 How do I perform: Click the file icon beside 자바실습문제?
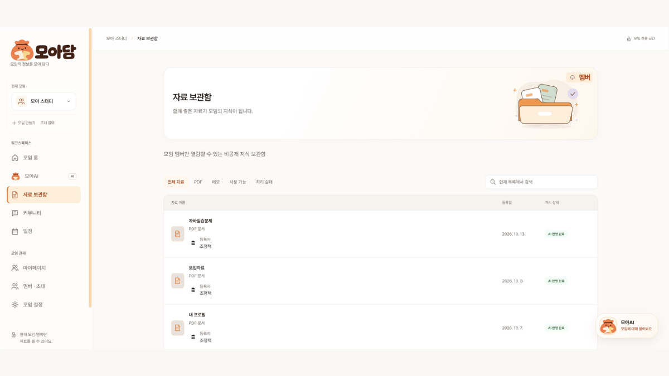[177, 234]
